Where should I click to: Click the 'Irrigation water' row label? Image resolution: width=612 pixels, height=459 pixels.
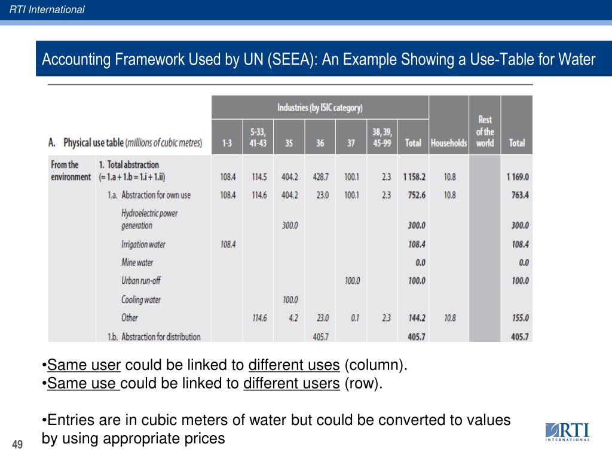[x=143, y=244]
